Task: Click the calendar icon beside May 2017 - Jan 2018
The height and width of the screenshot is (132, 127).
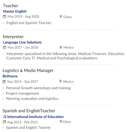Action: point(4,47)
